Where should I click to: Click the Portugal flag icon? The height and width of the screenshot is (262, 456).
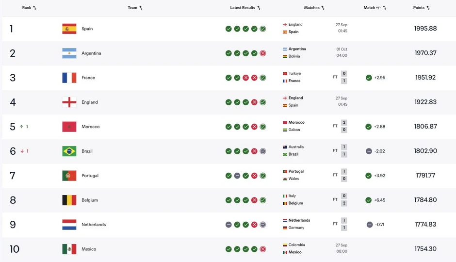coord(69,176)
